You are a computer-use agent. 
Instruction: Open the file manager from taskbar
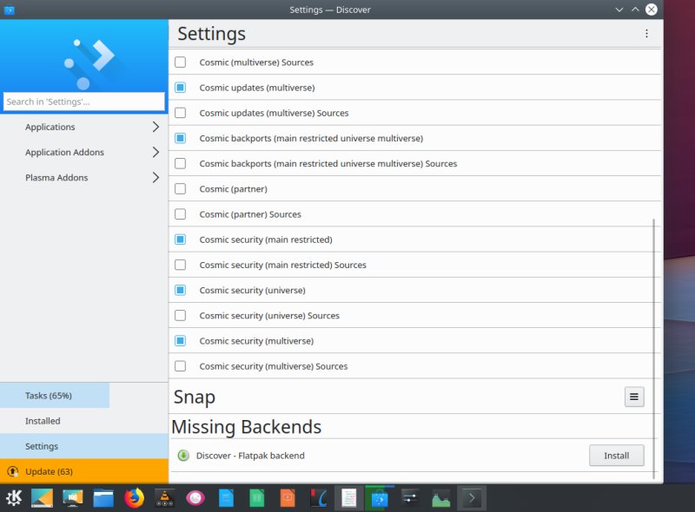(x=103, y=498)
